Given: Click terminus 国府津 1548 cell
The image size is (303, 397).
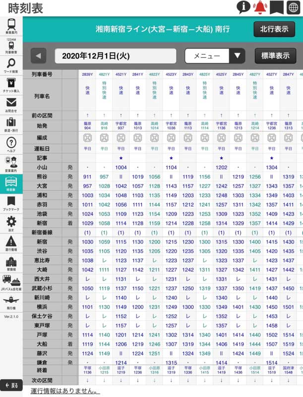Looking at the screenshot, I should [x=288, y=370].
